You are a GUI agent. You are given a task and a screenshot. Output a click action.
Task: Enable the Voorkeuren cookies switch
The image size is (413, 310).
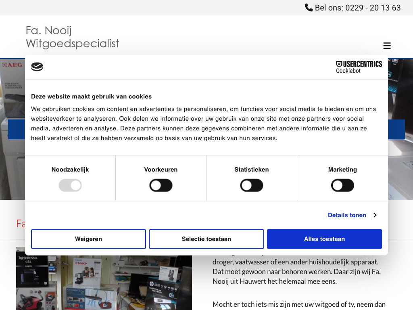(161, 186)
